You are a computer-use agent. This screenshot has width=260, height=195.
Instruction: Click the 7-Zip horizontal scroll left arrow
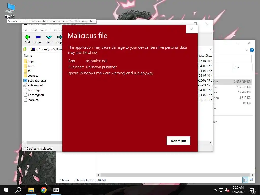(25, 143)
